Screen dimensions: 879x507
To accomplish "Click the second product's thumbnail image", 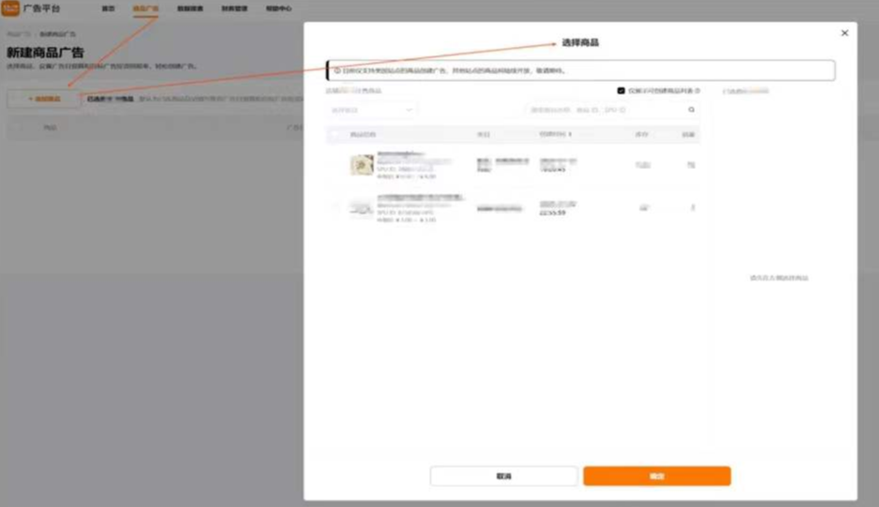I will pyautogui.click(x=360, y=208).
